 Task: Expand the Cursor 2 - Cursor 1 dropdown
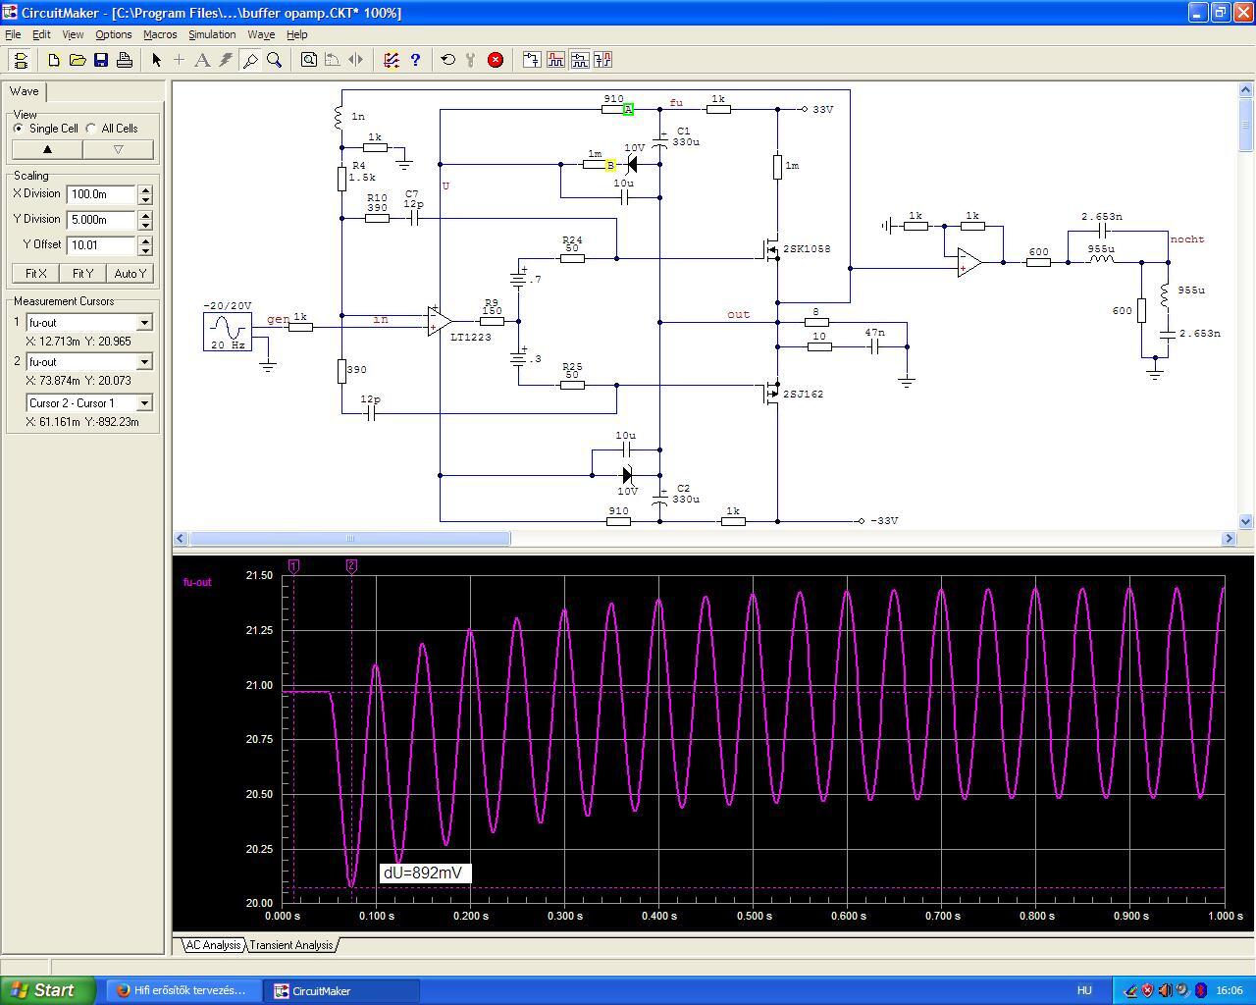pyautogui.click(x=144, y=403)
